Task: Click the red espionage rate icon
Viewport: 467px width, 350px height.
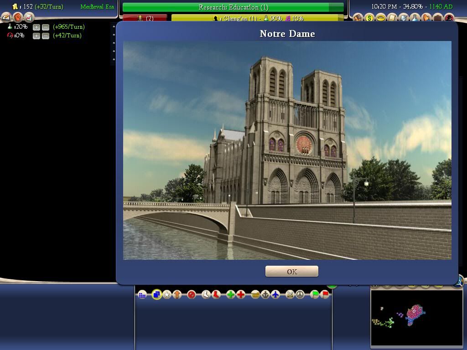Action: coord(10,36)
